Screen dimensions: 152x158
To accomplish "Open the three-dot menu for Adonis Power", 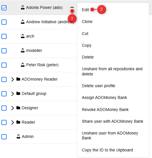I will pos(72,7).
